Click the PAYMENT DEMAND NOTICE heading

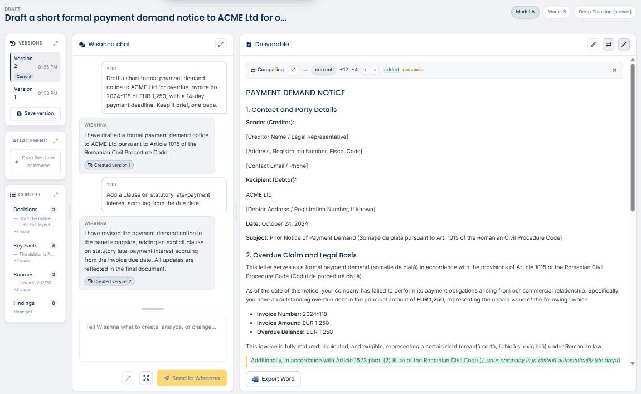coord(295,93)
